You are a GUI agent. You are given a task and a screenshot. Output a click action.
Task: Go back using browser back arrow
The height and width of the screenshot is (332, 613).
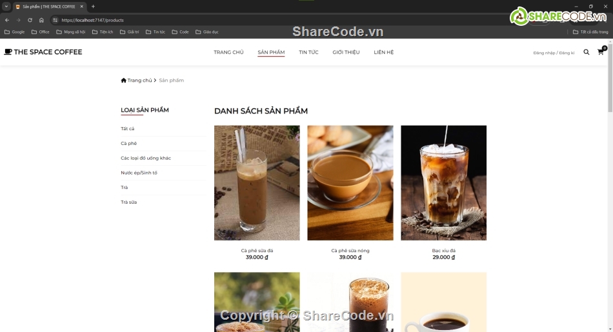coord(7,20)
